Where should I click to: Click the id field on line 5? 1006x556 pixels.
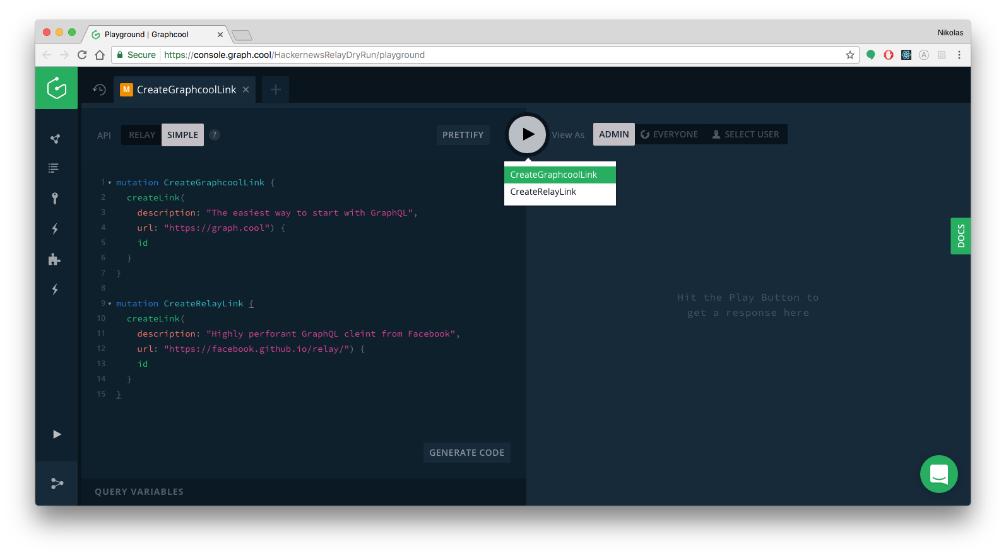point(143,243)
